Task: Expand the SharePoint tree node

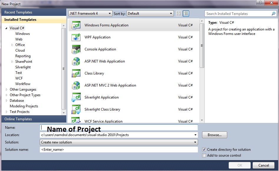Action: coord(12,62)
